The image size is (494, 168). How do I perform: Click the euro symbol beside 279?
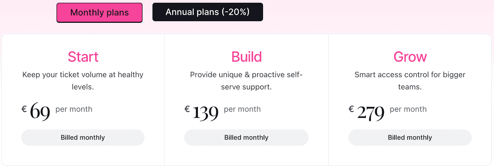pos(351,109)
